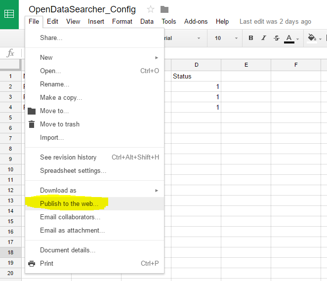Select Print from the File menu
Screen dimensions: 327x281
tap(94, 264)
